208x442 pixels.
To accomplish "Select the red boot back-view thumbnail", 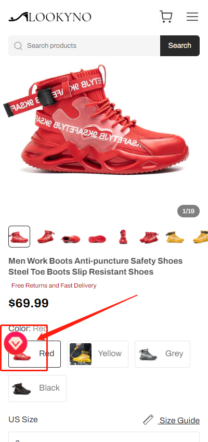I will 123,237.
